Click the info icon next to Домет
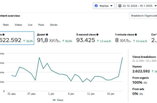The height and width of the screenshot is (103, 157). (x=47, y=35)
